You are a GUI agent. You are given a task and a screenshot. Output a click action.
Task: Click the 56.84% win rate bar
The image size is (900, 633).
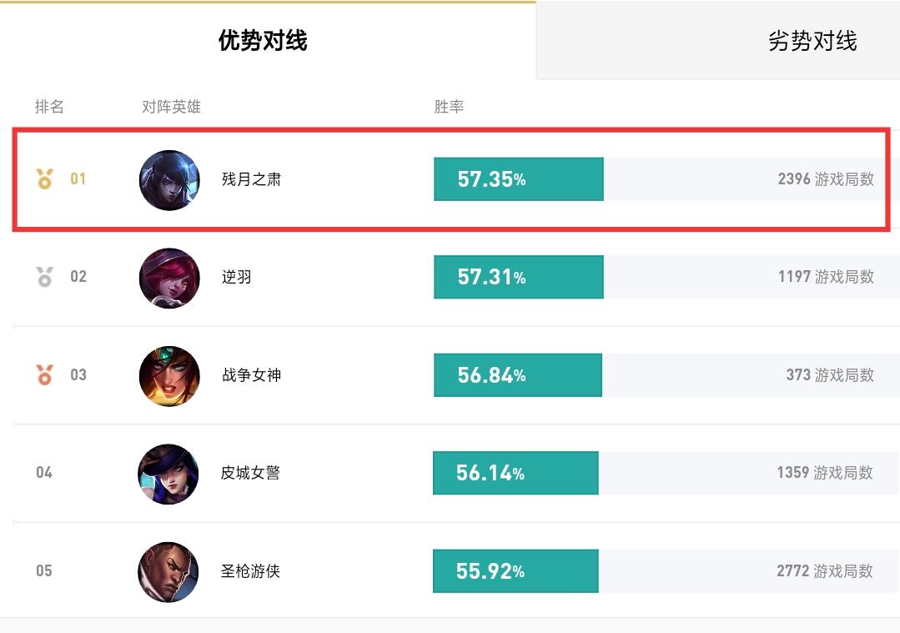pos(518,374)
